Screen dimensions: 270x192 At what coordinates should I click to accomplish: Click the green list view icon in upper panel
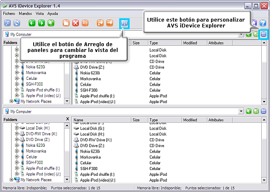coord(256,34)
